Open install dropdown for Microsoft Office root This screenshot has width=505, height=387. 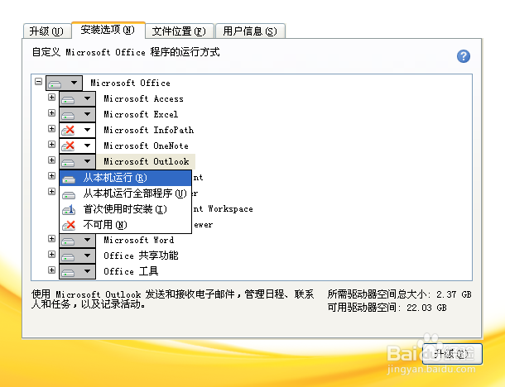click(64, 84)
